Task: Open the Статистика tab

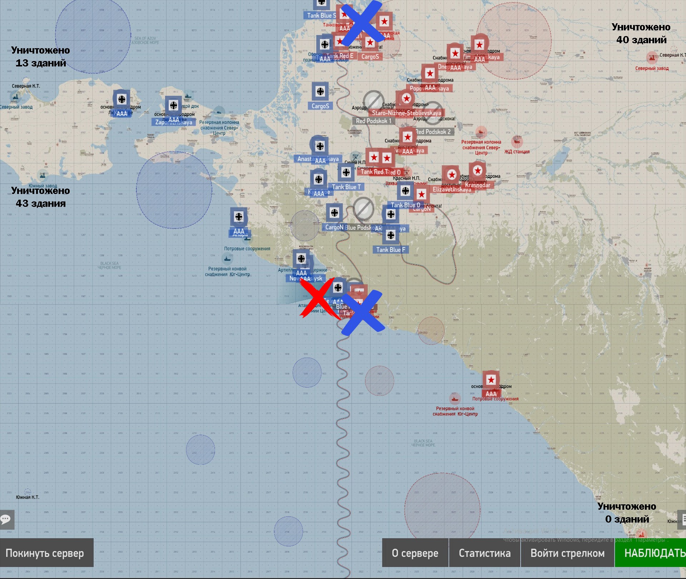Action: tap(484, 553)
